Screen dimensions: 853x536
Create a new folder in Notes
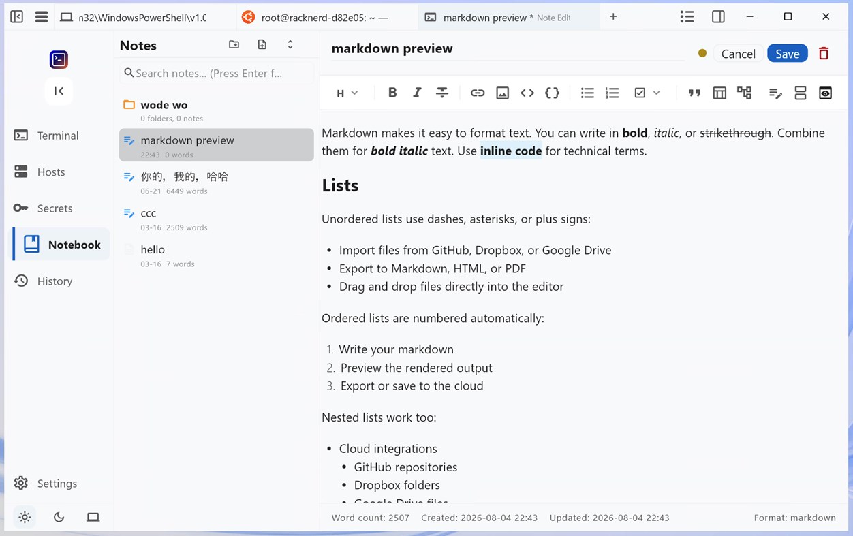coord(234,45)
